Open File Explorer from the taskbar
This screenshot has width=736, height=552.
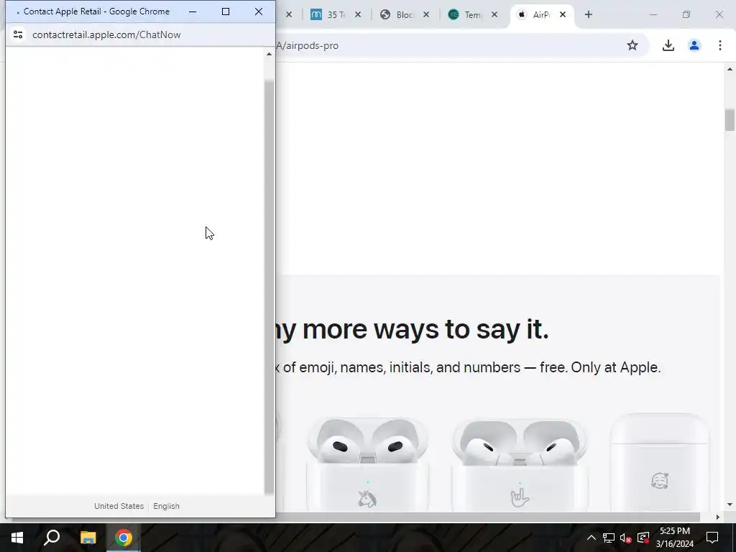click(88, 538)
